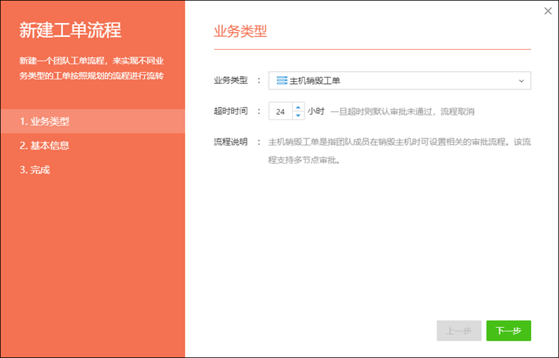Click the 流程说明 label

click(231, 142)
